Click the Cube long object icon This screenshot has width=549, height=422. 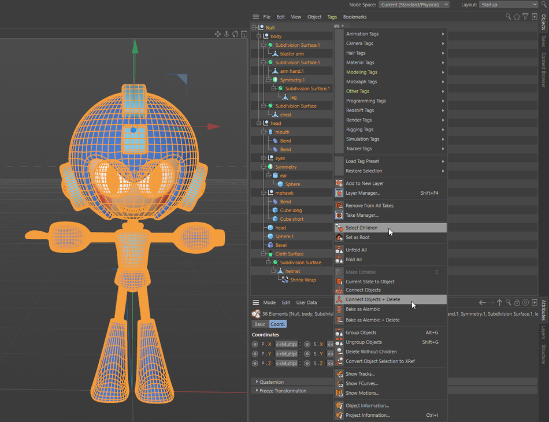(275, 210)
